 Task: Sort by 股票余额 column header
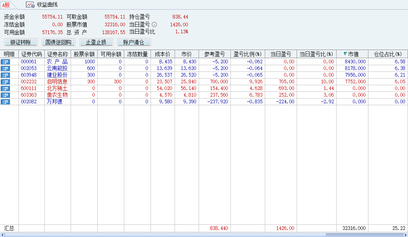coord(84,54)
